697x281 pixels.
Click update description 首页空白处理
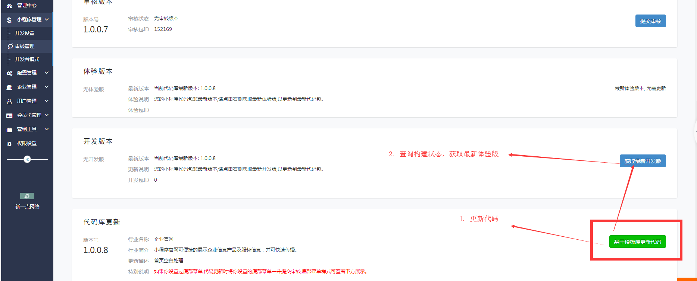[x=169, y=261]
